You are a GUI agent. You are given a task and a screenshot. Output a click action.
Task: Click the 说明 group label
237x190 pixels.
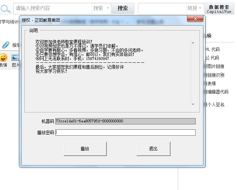pos(33,30)
